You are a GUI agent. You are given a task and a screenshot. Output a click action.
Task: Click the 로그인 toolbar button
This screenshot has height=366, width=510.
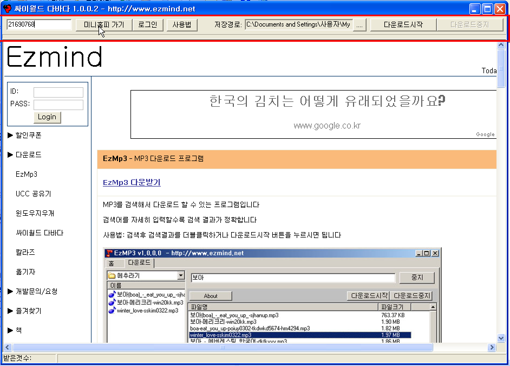click(x=147, y=25)
